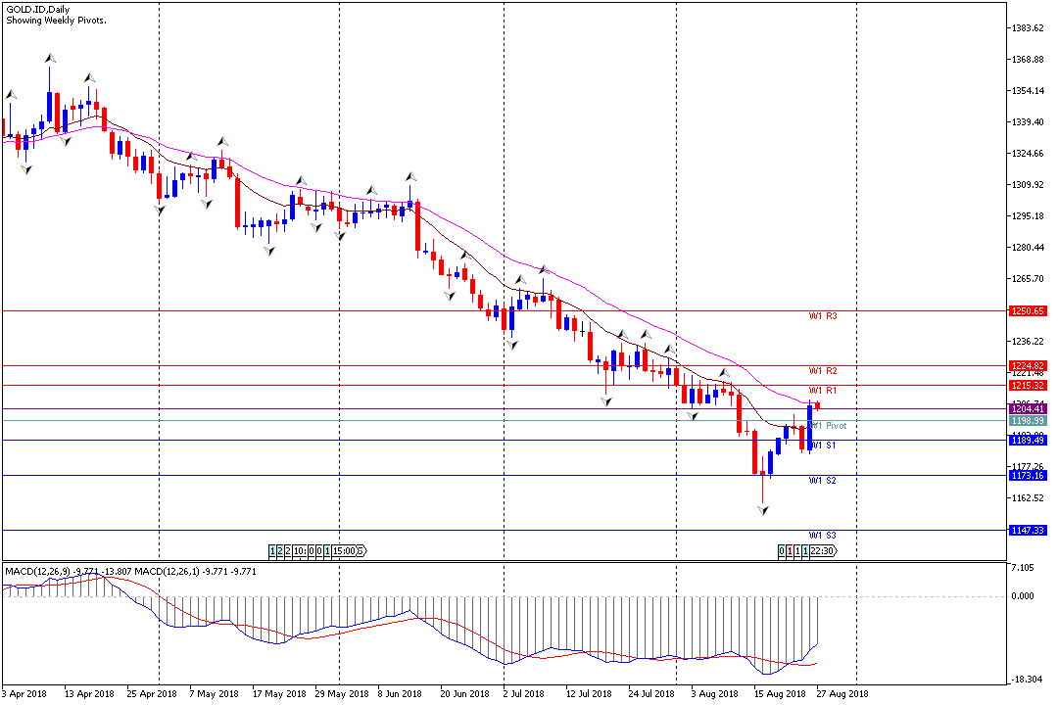The image size is (1058, 705).
Task: Click the 2 Jul 2018 date label
Action: click(523, 693)
